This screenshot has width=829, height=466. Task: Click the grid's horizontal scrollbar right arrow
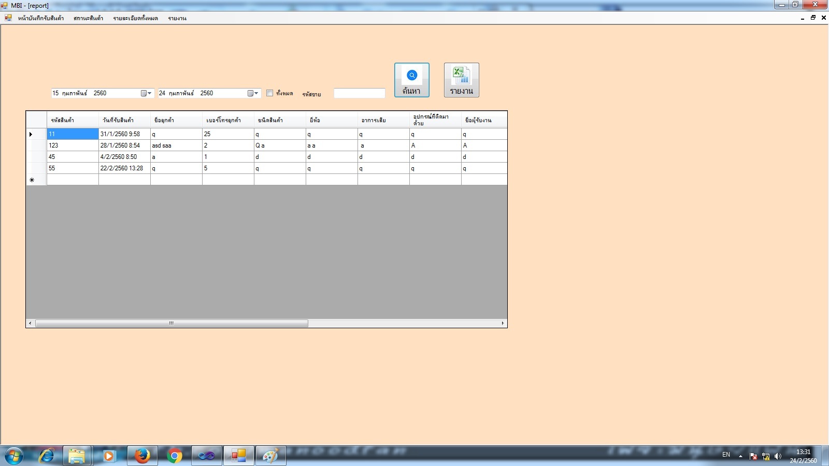(x=503, y=323)
